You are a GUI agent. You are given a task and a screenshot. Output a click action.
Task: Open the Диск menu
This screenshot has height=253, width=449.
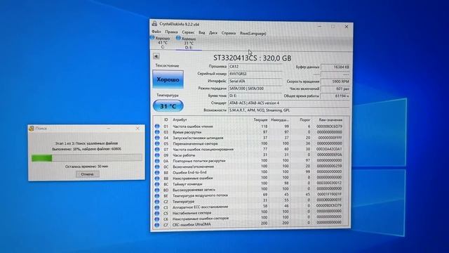point(213,33)
